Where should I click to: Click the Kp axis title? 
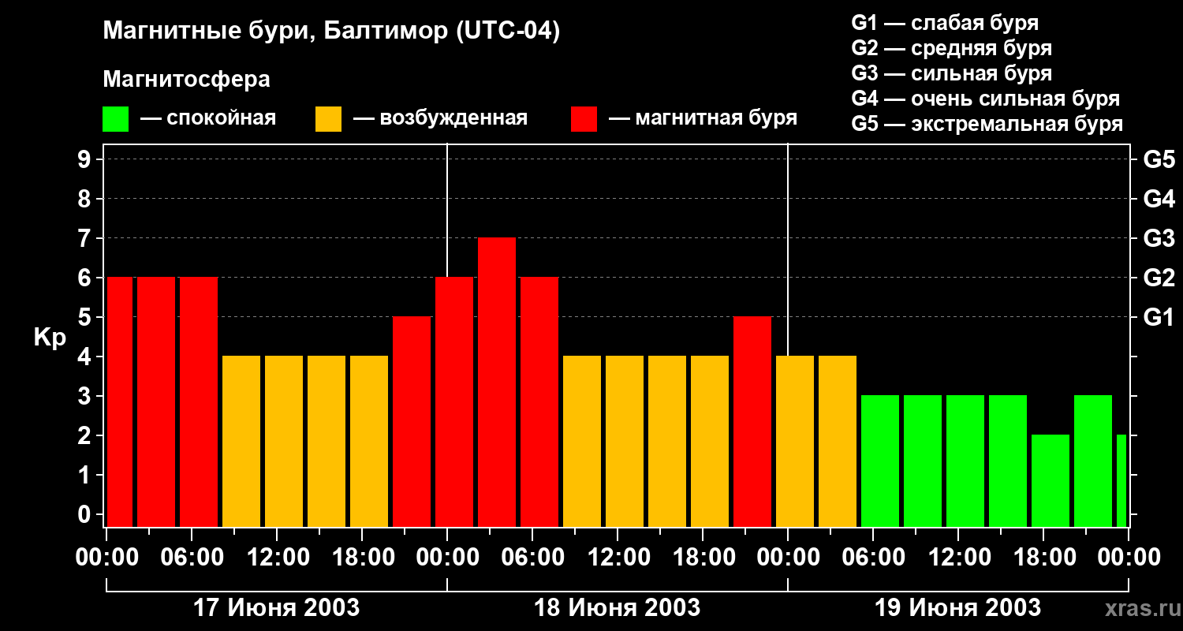(50, 338)
